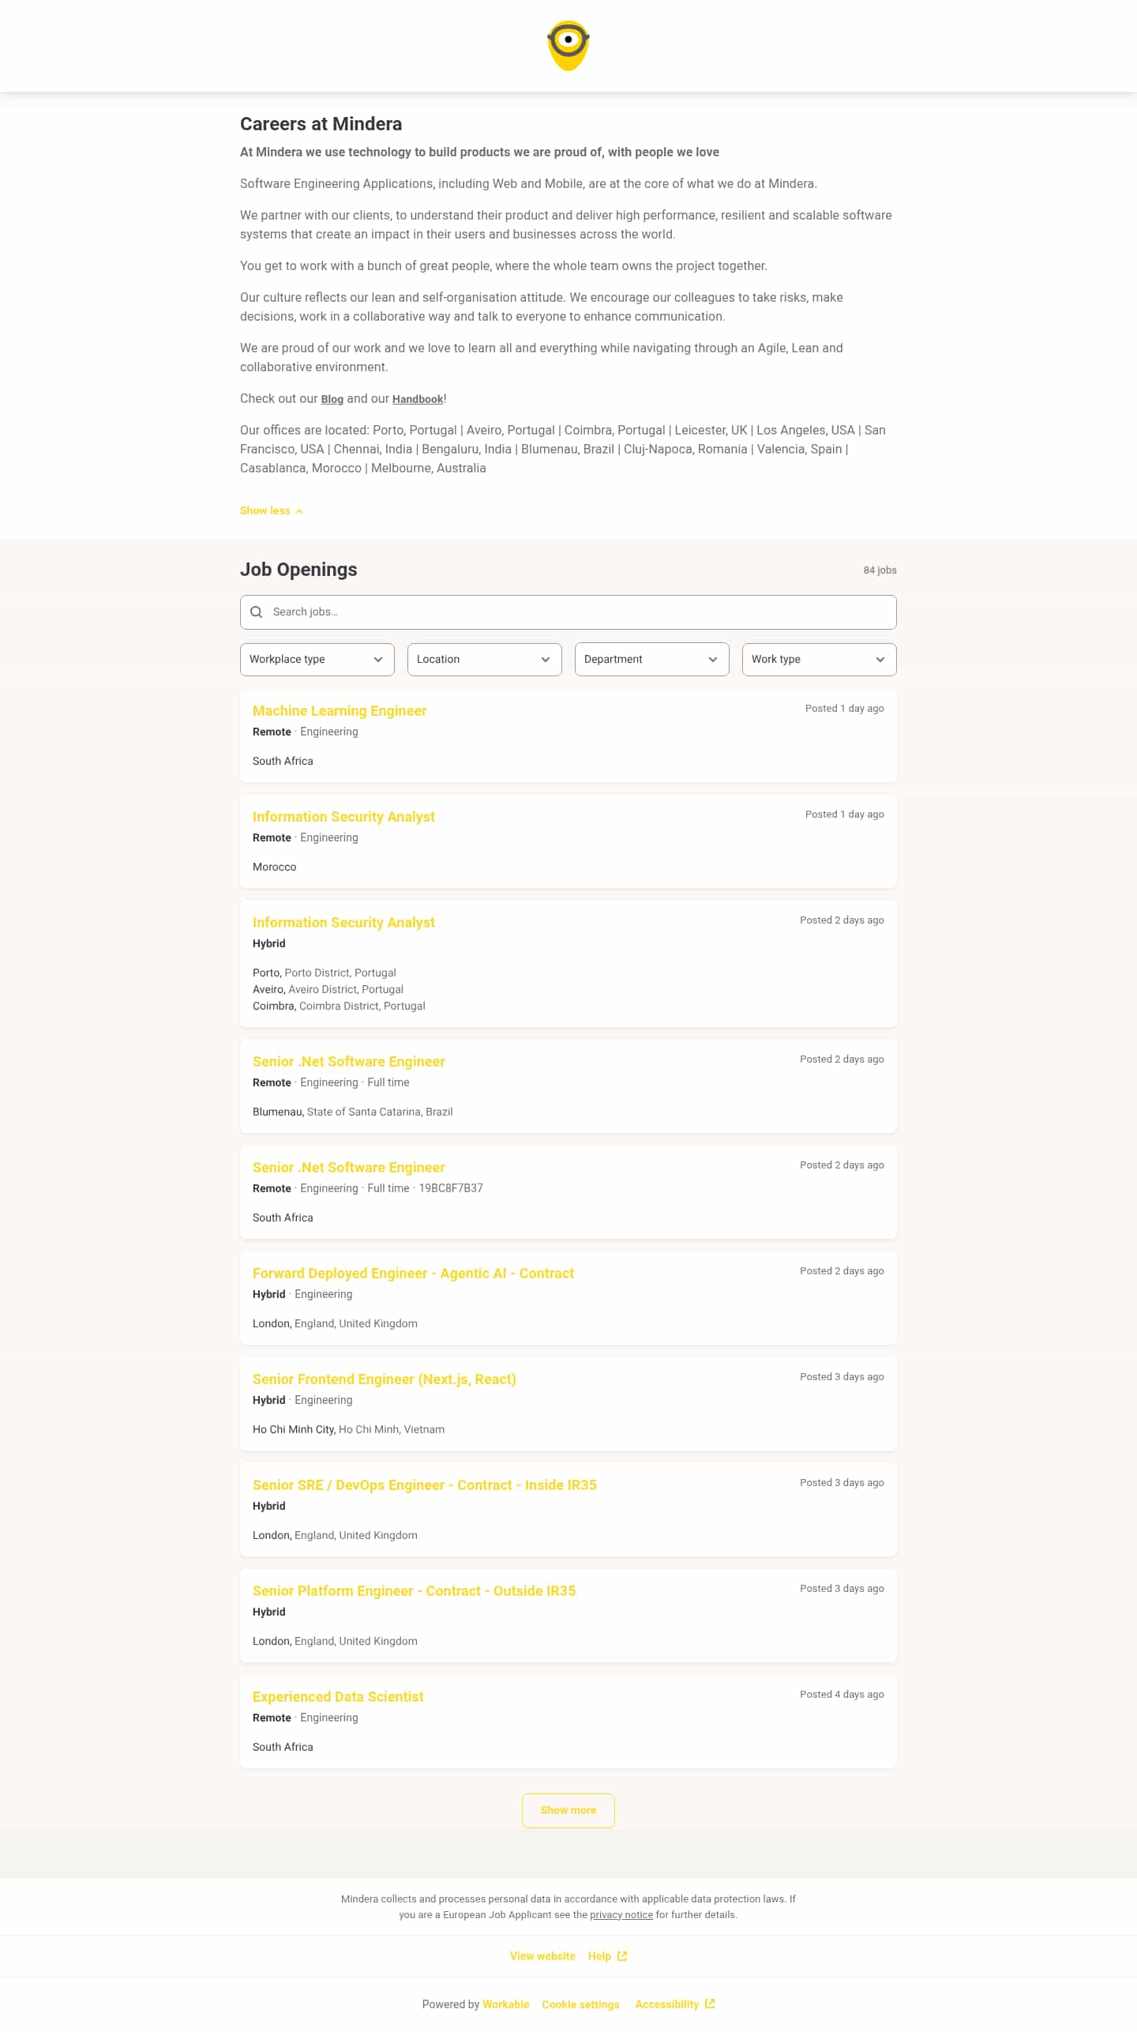1137x2032 pixels.
Task: Click the Accessibility external link icon
Action: (x=710, y=2004)
